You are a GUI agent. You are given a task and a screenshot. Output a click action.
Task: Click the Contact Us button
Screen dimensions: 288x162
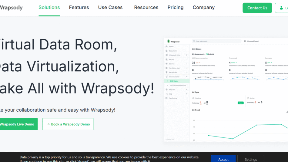[257, 8]
